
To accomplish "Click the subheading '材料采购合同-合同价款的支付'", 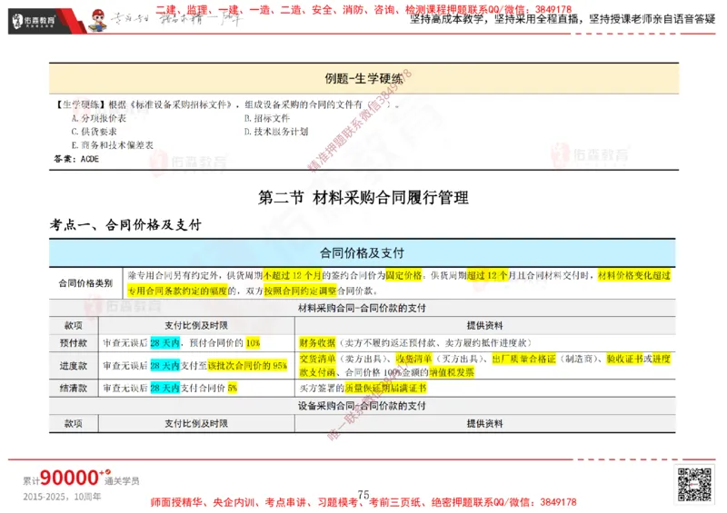I will click(x=362, y=308).
